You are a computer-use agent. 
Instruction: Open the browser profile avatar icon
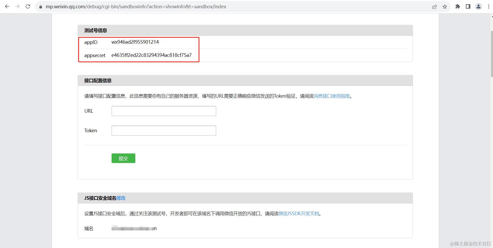pyautogui.click(x=479, y=6)
